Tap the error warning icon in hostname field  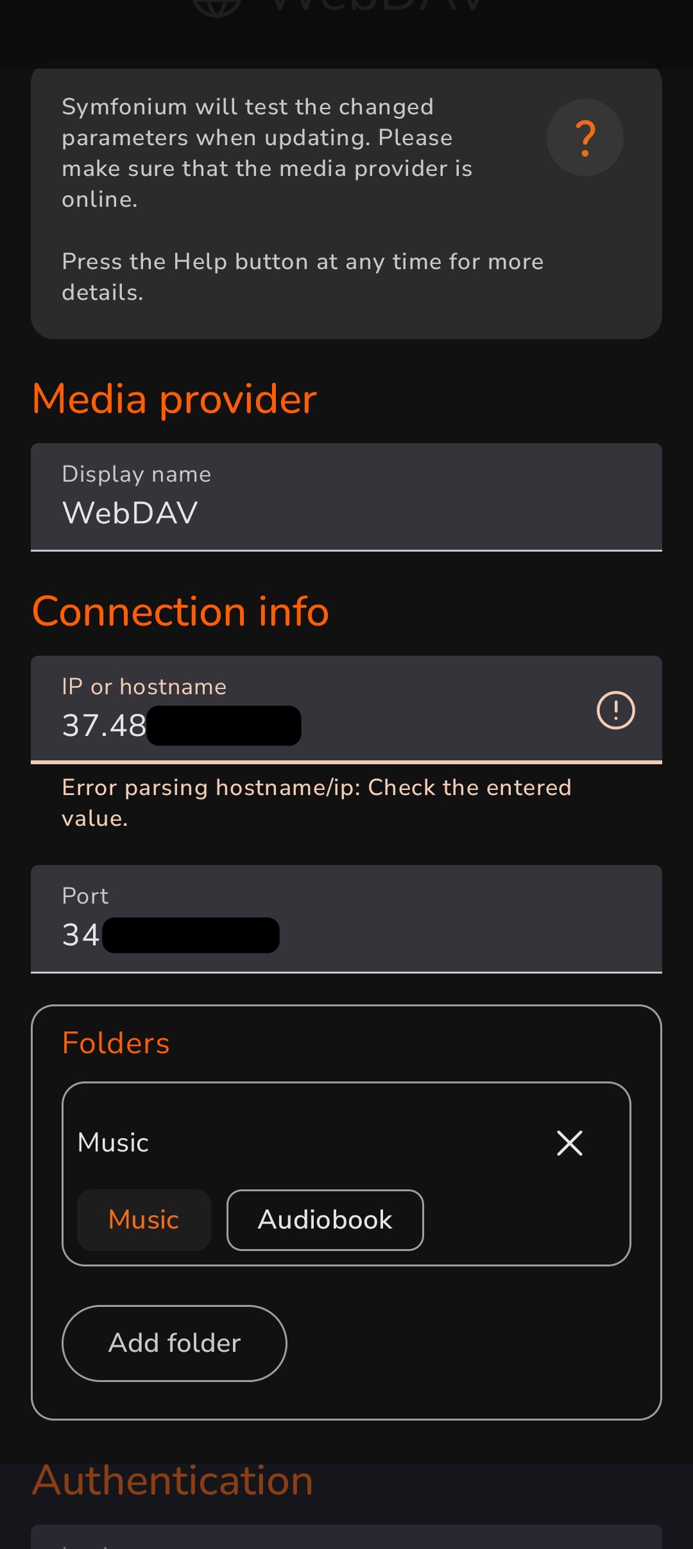(615, 710)
